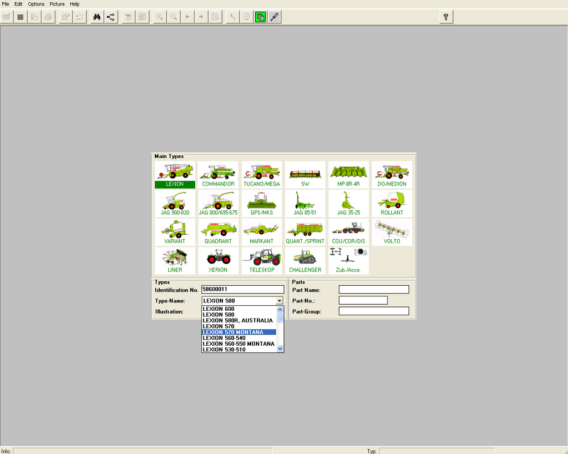Open the File menu
The width and height of the screenshot is (568, 454).
click(x=6, y=4)
